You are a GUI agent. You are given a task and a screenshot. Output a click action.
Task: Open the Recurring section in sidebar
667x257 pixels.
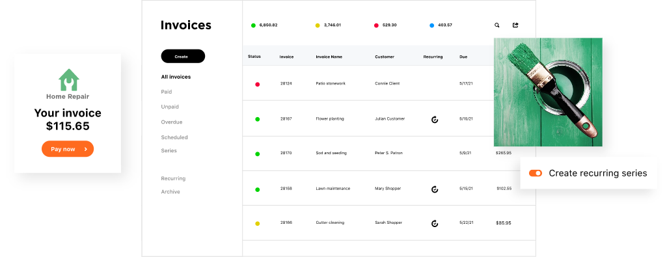tap(173, 179)
